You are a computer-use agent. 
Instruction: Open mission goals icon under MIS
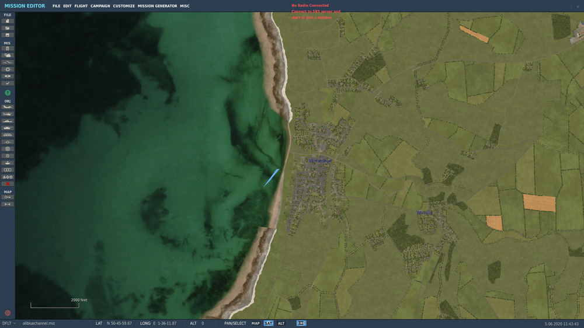click(8, 69)
